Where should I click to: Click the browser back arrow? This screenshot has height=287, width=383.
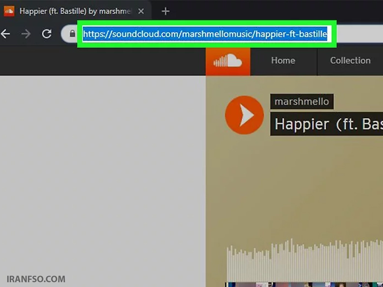[x=5, y=34]
